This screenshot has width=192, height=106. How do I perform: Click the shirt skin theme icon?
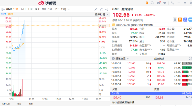point(164,3)
